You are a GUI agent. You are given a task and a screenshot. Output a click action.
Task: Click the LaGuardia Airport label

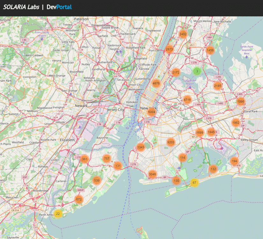click(190, 82)
